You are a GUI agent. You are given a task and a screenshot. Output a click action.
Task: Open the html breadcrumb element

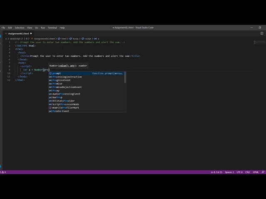click(x=62, y=39)
